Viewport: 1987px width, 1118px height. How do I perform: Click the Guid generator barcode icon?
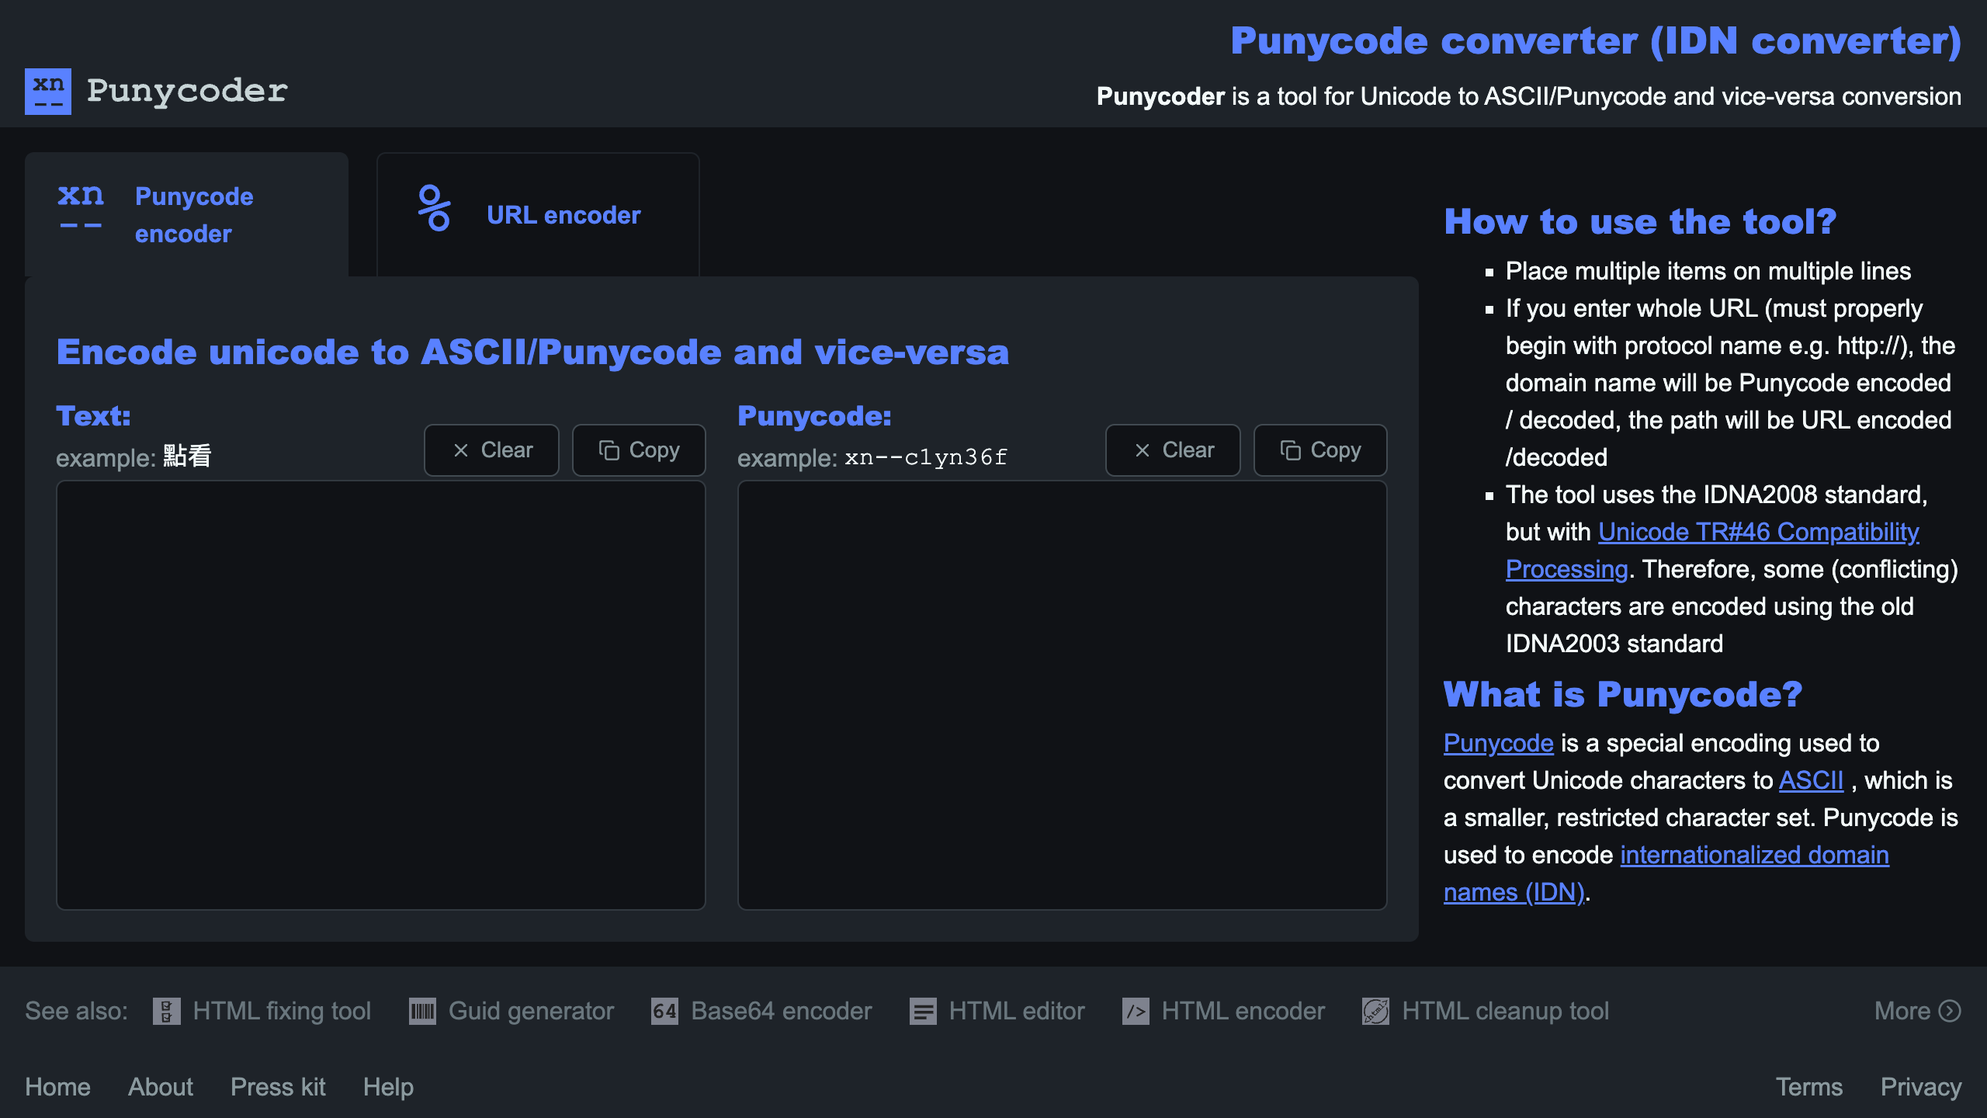422,1012
